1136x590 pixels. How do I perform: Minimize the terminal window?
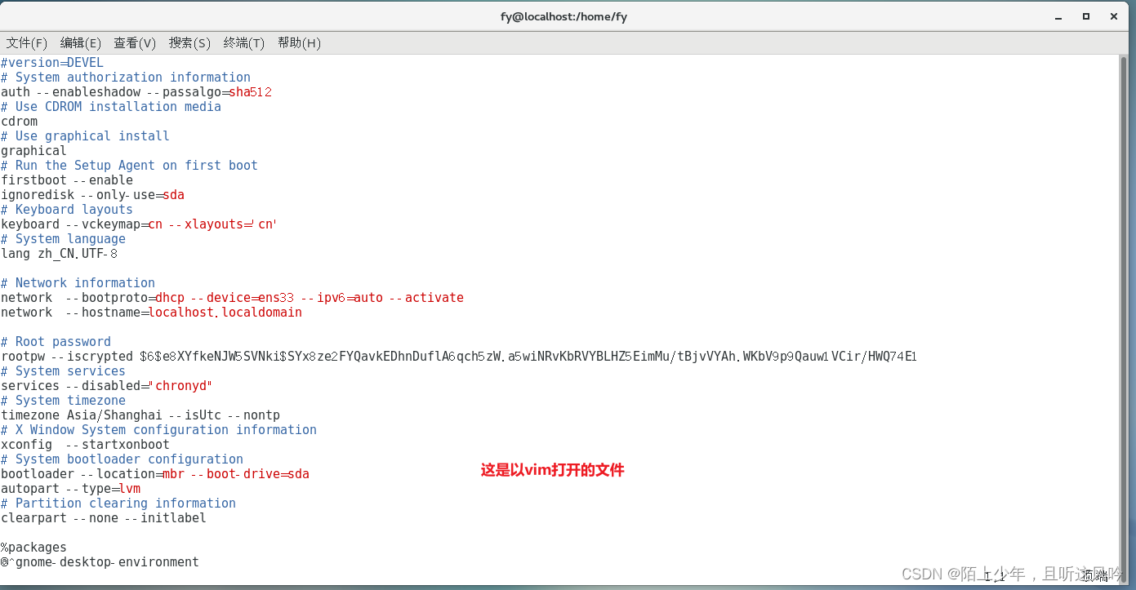pos(1059,16)
